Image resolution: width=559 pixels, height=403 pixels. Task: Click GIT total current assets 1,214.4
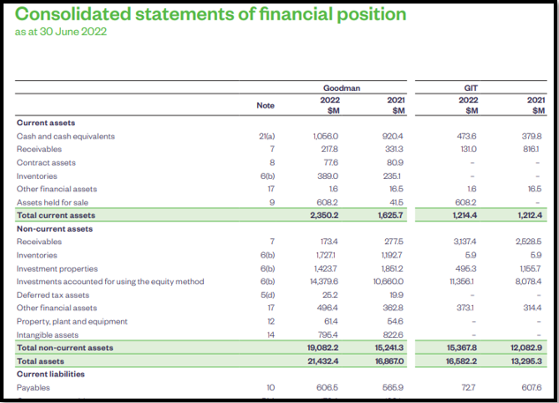[x=465, y=215]
